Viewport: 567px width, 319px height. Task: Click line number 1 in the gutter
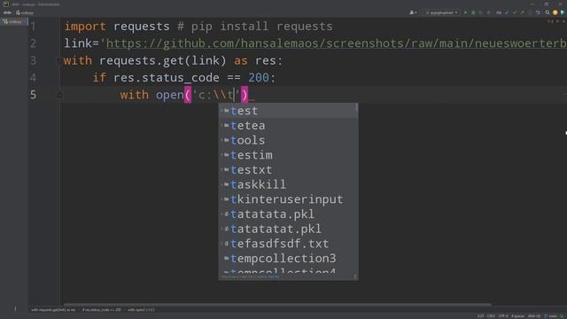34,27
